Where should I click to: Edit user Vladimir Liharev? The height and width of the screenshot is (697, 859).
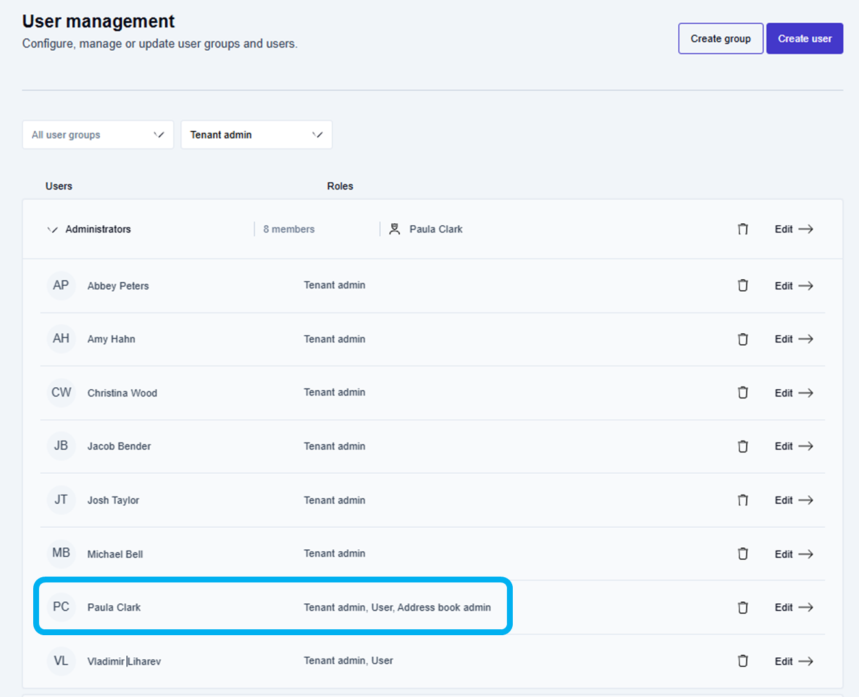click(x=794, y=661)
